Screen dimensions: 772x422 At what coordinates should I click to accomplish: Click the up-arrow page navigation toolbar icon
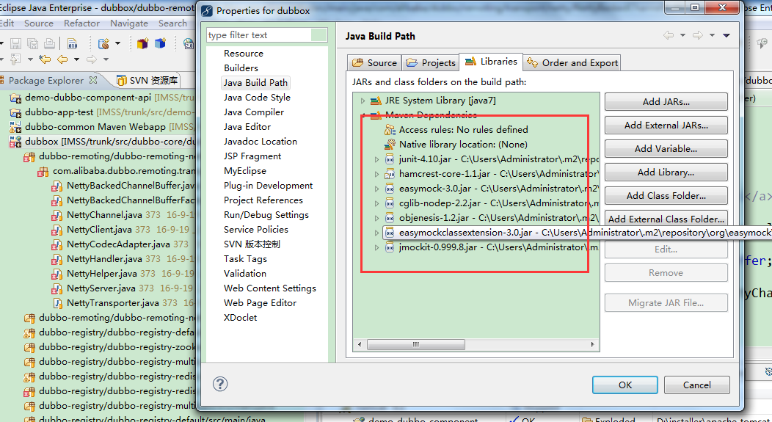pos(15,59)
